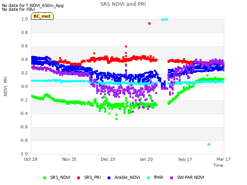The width and height of the screenshot is (247, 185).
Task: Click the purple SW-PAR NDVI legend swatch
Action: pos(171,178)
